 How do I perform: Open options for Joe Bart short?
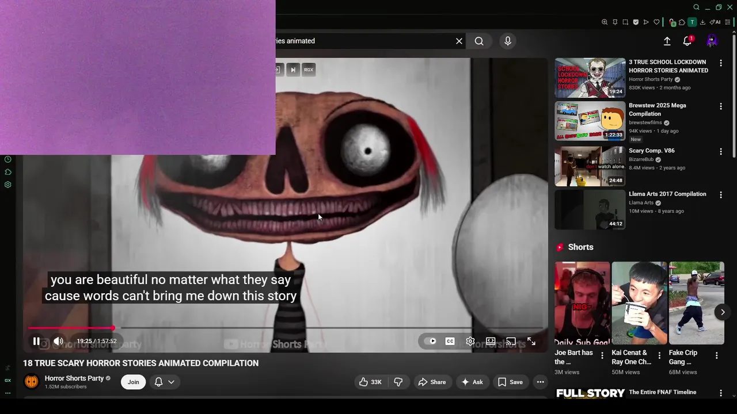pyautogui.click(x=602, y=356)
